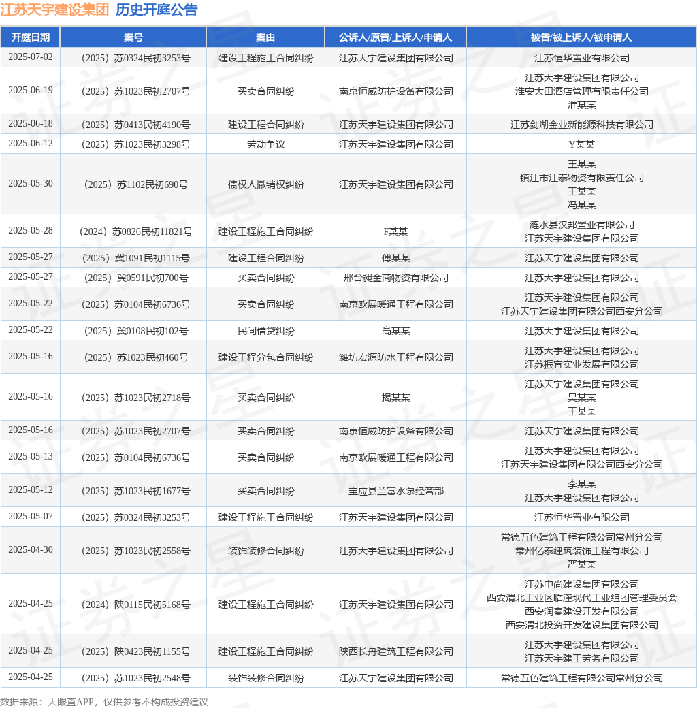Select the 案号 column header

[133, 37]
